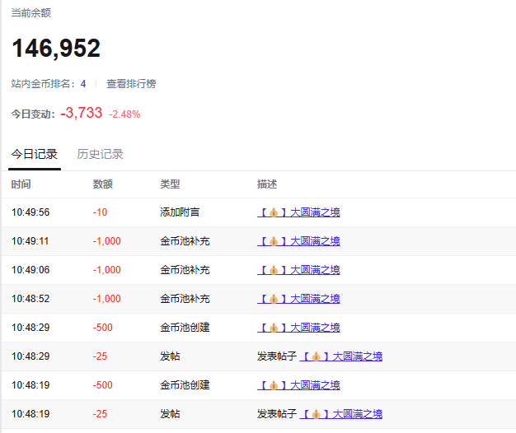Open the 查看排行榜 leaderboard link
Viewport: 516px width, 433px height.
point(131,84)
